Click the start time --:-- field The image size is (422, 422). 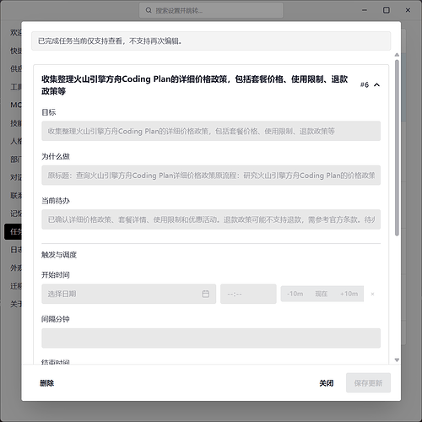click(x=248, y=294)
